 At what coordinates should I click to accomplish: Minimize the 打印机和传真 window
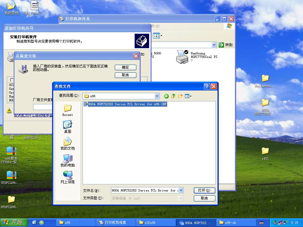click(217, 19)
